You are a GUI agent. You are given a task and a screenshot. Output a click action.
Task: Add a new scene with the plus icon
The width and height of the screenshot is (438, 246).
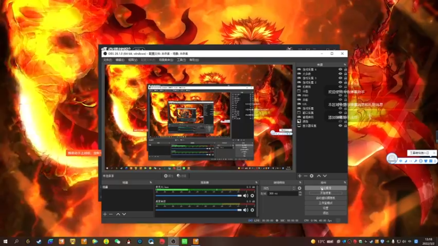pyautogui.click(x=105, y=214)
